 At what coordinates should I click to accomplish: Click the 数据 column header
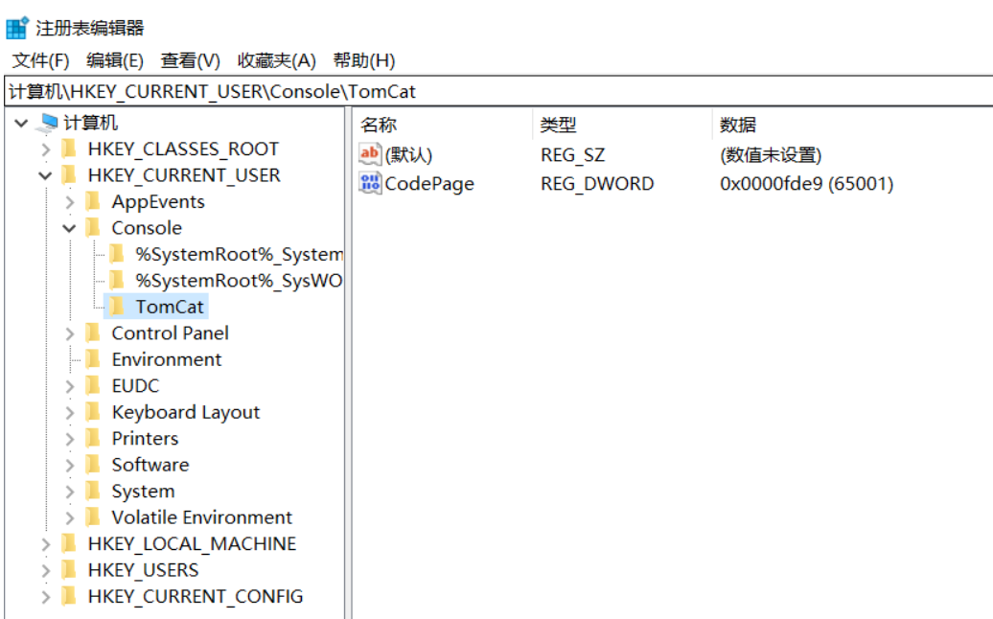coord(852,125)
